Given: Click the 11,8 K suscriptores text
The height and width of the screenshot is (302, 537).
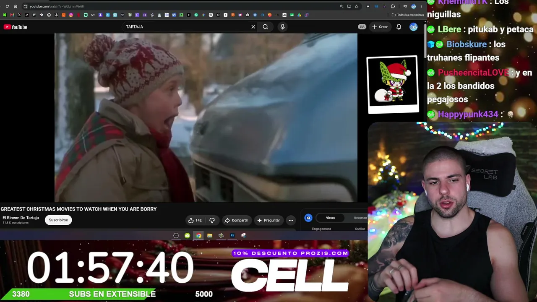Looking at the screenshot, I should 16,223.
